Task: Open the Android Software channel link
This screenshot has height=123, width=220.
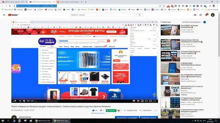Action: point(25,117)
